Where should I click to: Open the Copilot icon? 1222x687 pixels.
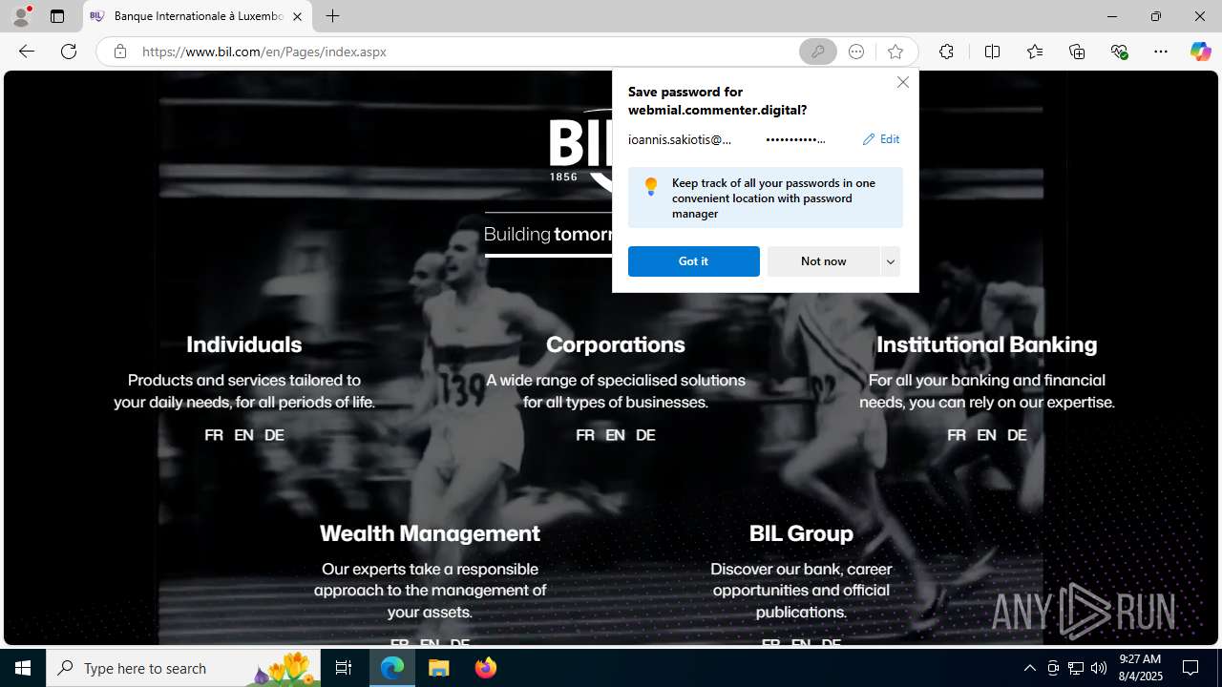1200,52
